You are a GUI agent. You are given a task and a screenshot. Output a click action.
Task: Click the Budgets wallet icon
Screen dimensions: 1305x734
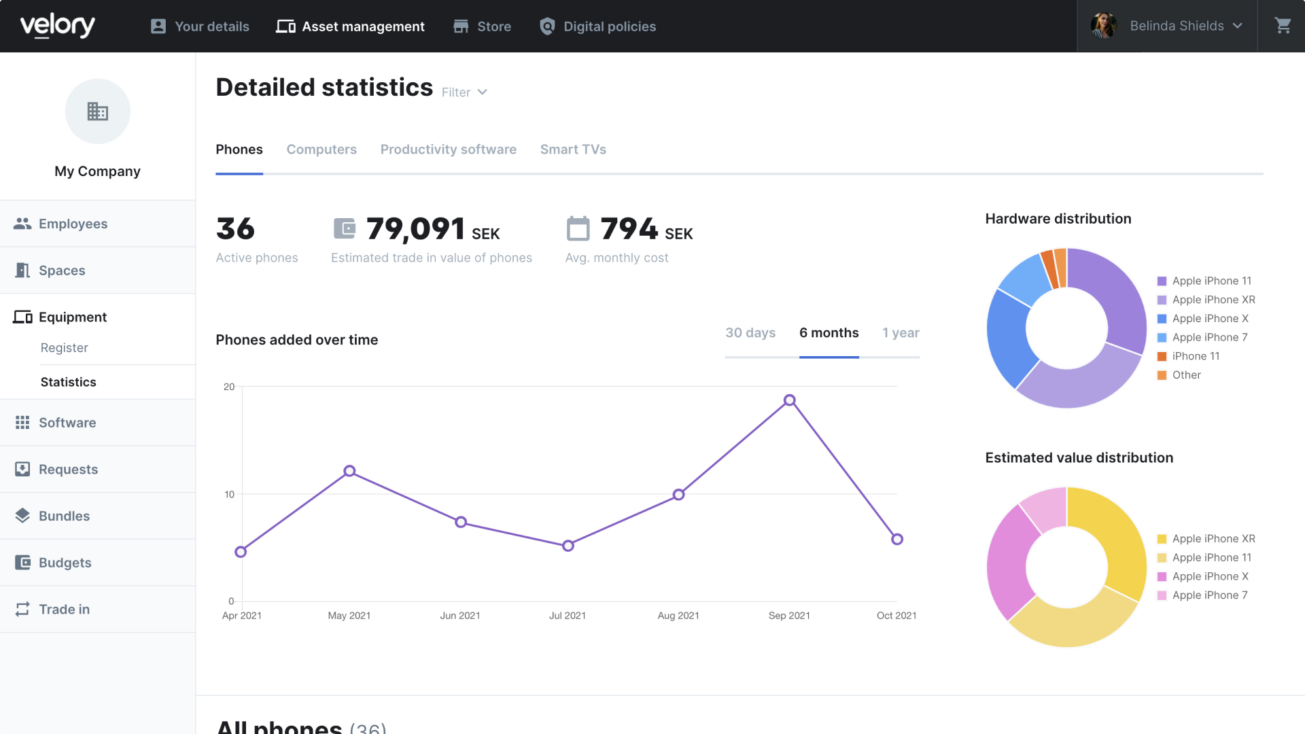click(22, 563)
